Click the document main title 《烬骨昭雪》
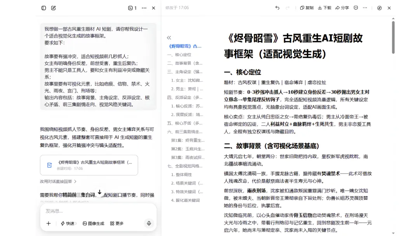 tap(293, 46)
